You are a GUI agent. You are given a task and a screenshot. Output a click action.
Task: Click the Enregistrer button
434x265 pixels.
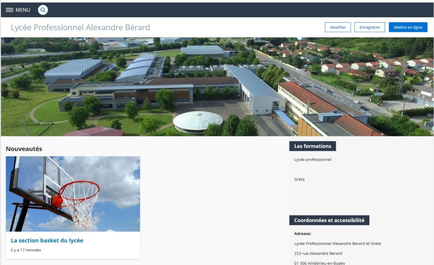[x=369, y=28]
